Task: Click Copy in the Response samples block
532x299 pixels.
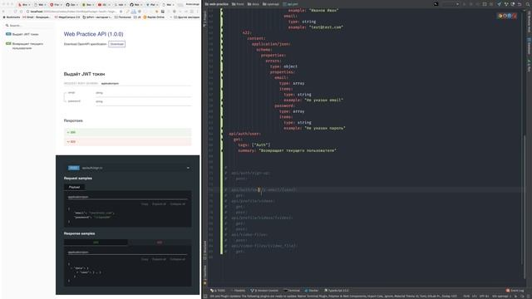Action: [145, 259]
